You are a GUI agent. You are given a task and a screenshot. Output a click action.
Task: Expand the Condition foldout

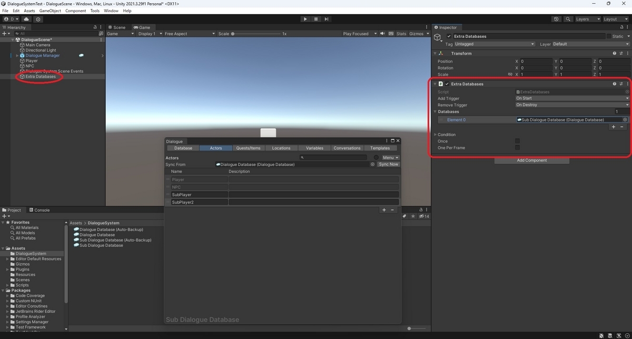(x=435, y=135)
